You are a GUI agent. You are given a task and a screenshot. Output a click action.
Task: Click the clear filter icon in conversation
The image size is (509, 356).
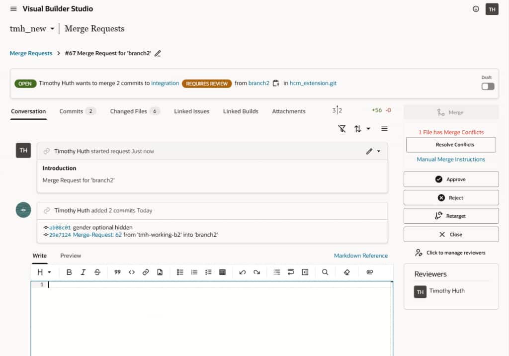click(x=342, y=129)
